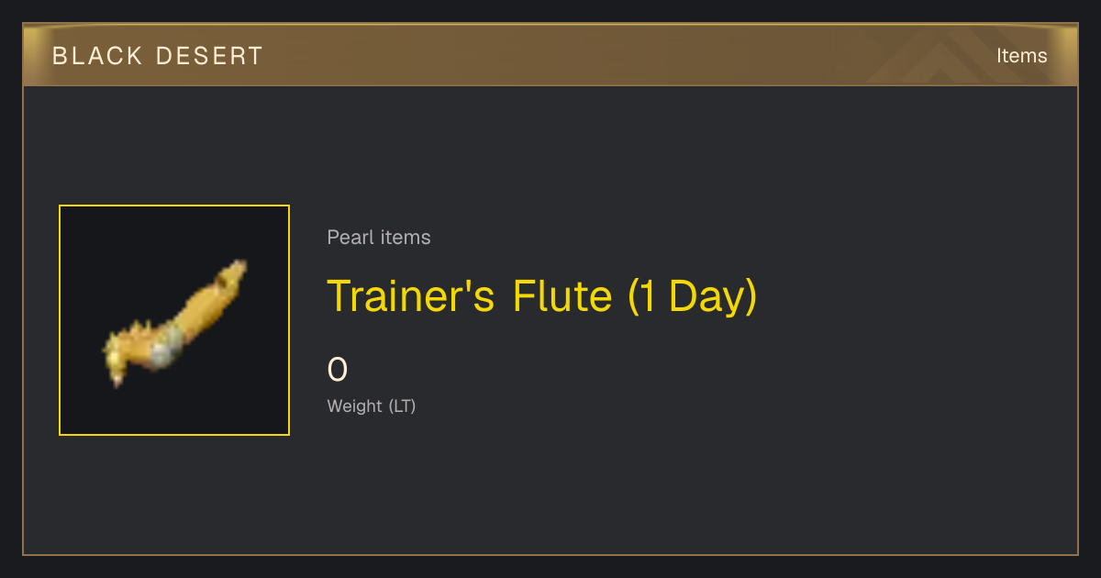
Task: Click the golden header banner background
Action: pyautogui.click(x=550, y=55)
